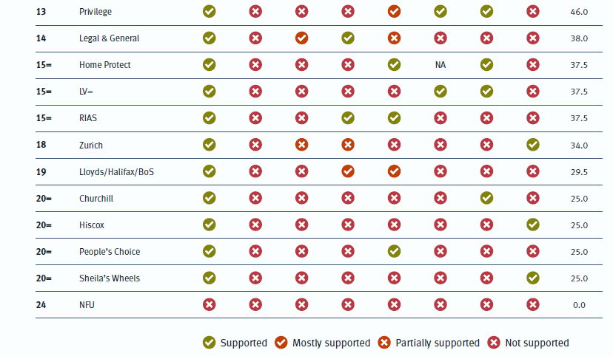
Task: Click rightmost green tick in Sheila's Wheels row
Action: point(532,278)
